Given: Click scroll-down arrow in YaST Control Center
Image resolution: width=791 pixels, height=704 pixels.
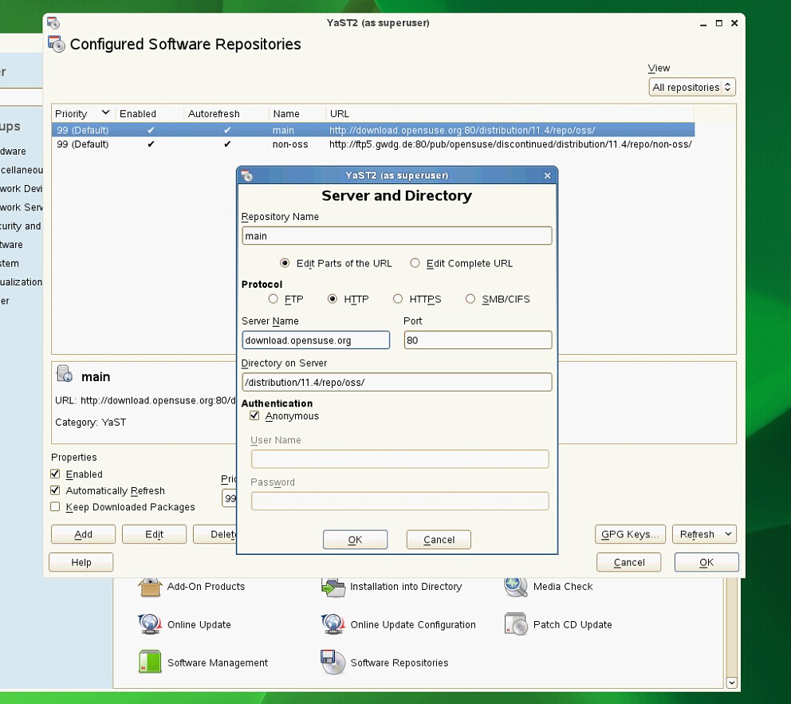Looking at the screenshot, I should pyautogui.click(x=731, y=682).
